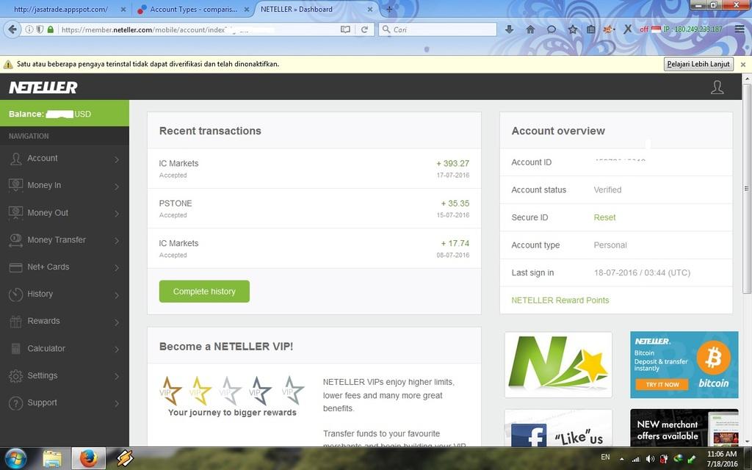Click the PSTONE + 35.35 transaction
Viewport: 752px width, 470px height.
(x=314, y=208)
